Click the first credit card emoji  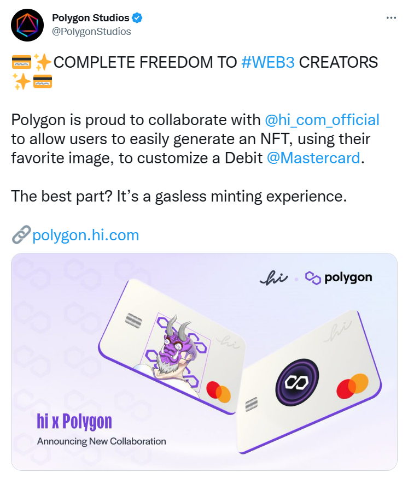(21, 62)
